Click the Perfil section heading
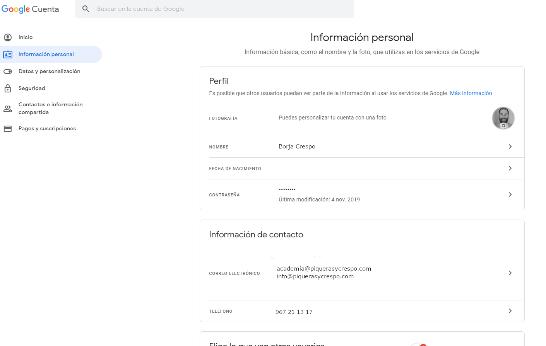This screenshot has height=346, width=546. 219,81
